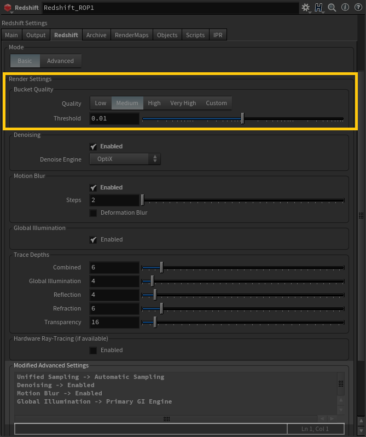Toggle the Motion Blur Enabled checkbox
The height and width of the screenshot is (437, 366).
[94, 188]
